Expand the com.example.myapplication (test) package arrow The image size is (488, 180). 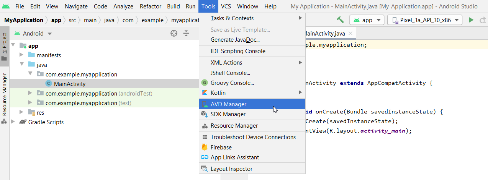(30, 103)
